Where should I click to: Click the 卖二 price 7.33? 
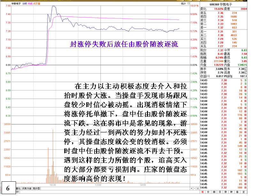(x=221, y=24)
